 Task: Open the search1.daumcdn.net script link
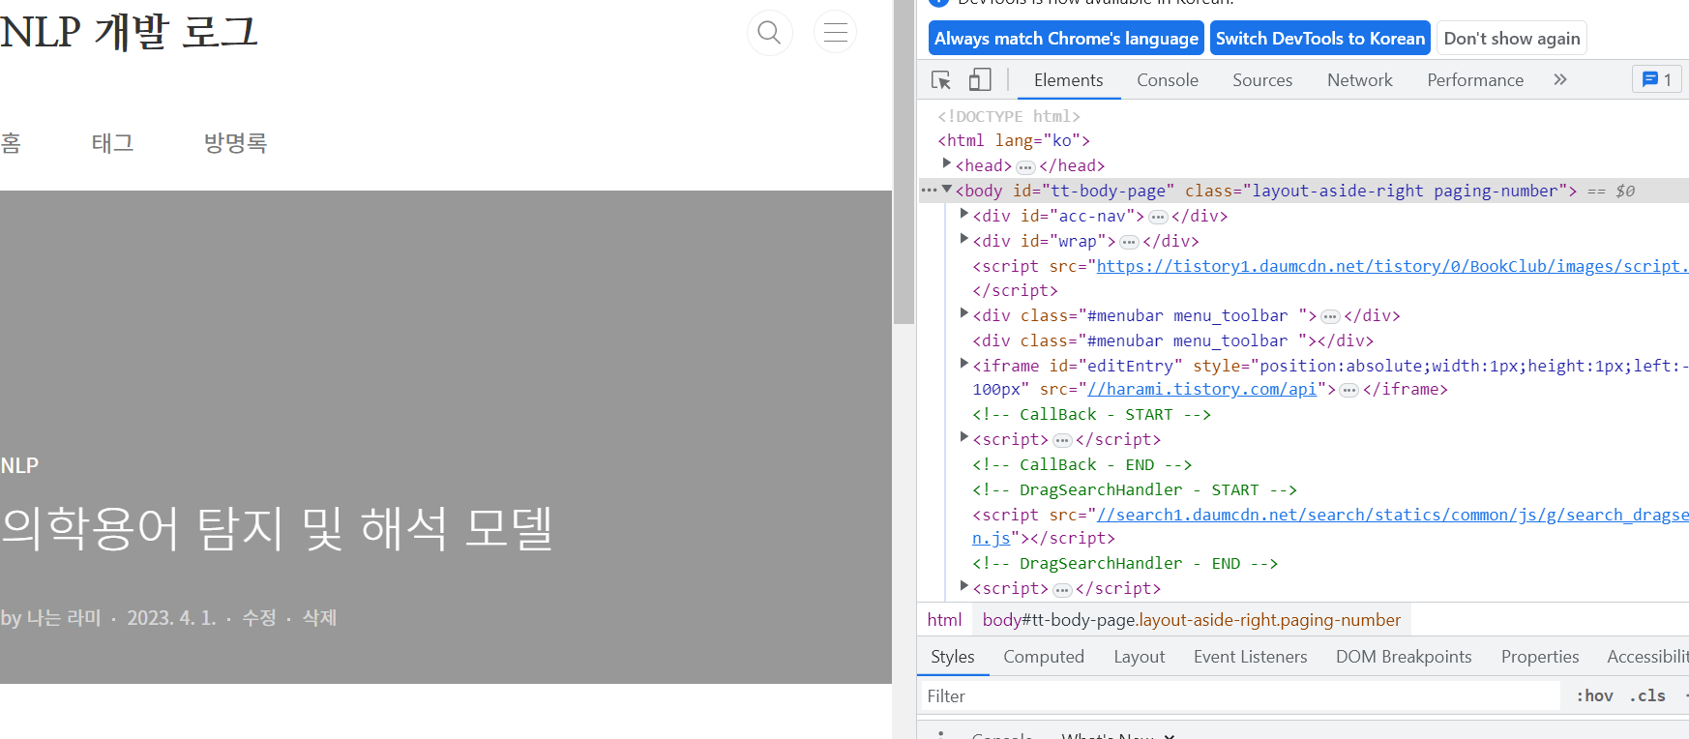pyautogui.click(x=1392, y=515)
